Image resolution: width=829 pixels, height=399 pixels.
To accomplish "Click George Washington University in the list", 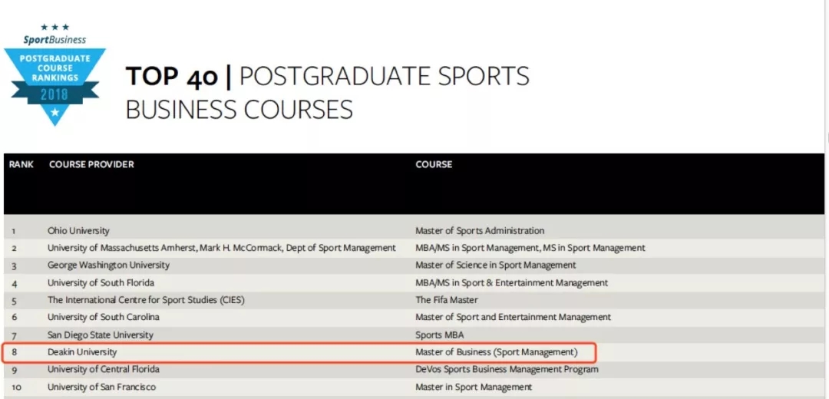I will (x=108, y=265).
